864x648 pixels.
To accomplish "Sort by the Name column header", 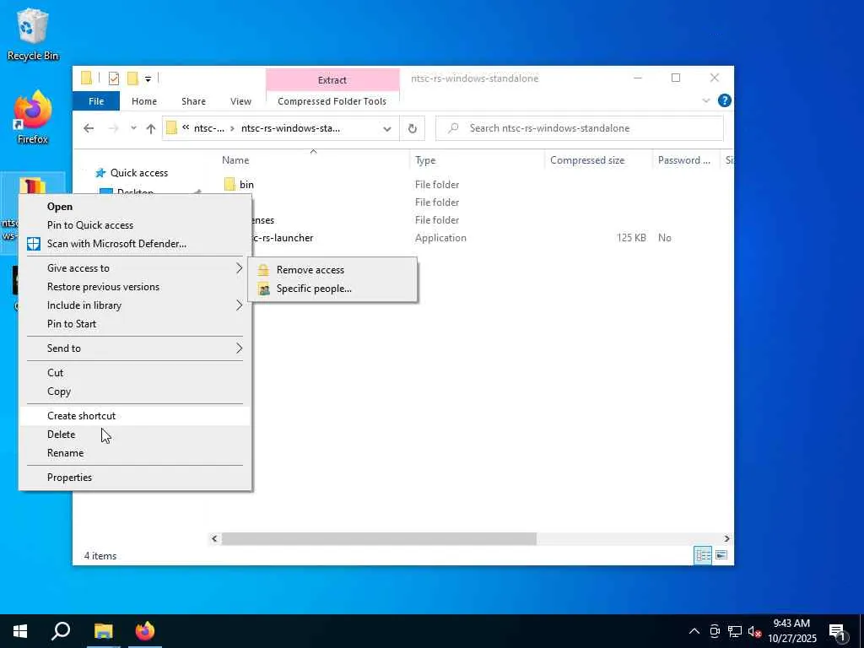I will point(314,160).
